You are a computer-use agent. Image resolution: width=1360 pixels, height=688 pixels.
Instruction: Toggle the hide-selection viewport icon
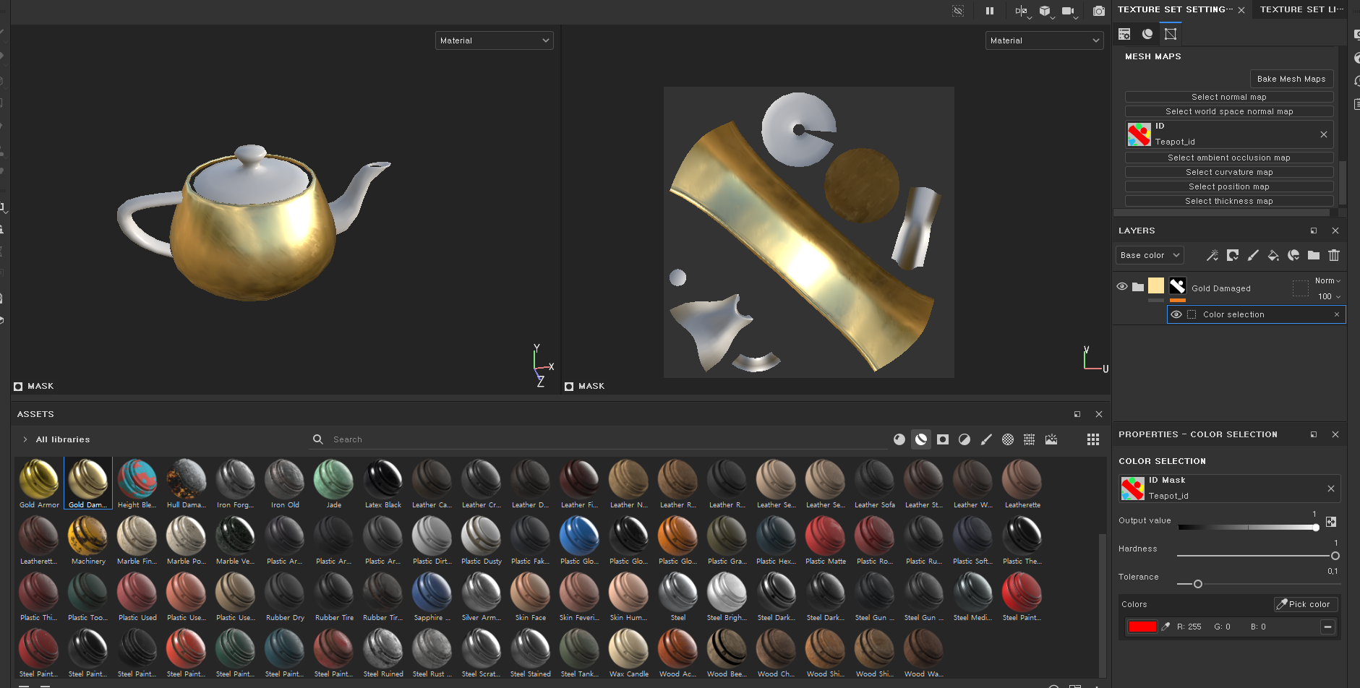tap(958, 11)
